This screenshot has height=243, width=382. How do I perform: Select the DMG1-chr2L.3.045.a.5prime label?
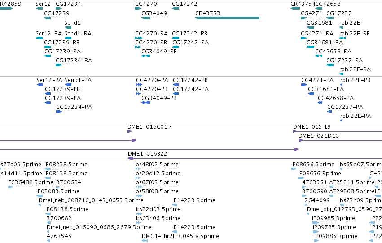coord(180,236)
